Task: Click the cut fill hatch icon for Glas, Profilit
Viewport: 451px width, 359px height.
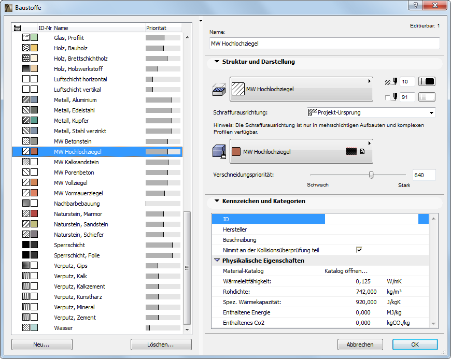Action: [x=26, y=37]
